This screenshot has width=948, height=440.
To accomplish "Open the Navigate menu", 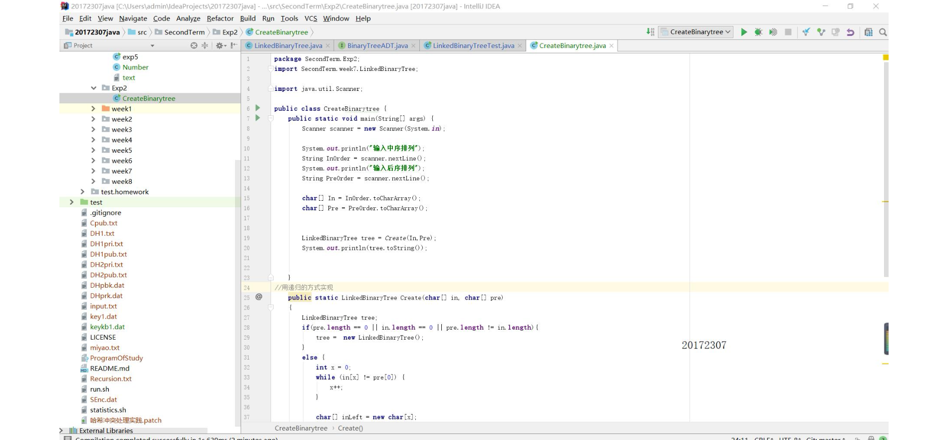I will coord(133,18).
